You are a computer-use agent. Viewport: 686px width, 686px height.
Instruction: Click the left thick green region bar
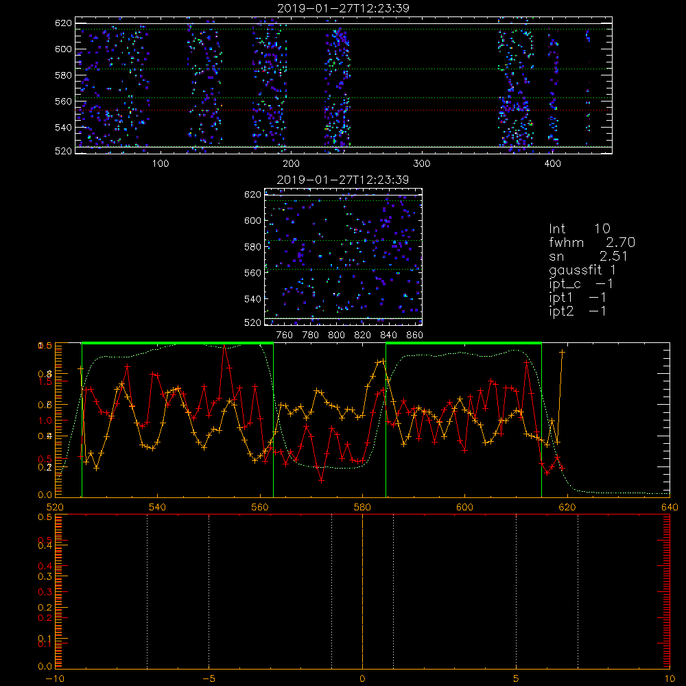click(178, 344)
